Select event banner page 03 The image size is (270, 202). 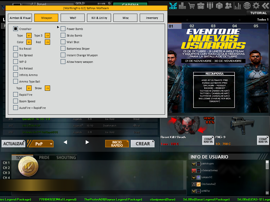click(213, 26)
